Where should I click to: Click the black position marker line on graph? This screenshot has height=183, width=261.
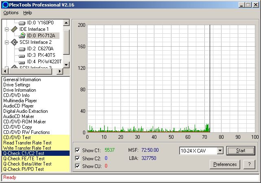(x=210, y=78)
